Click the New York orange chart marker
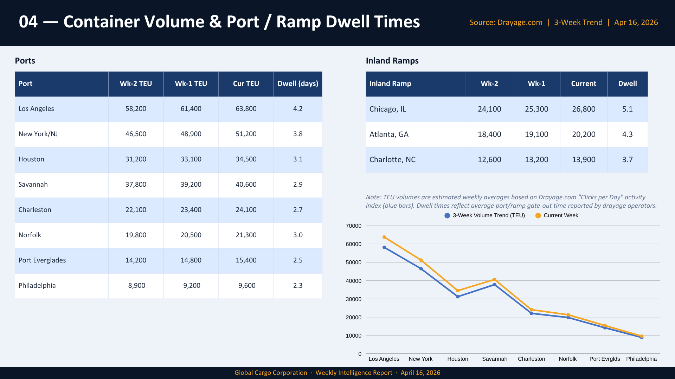 point(421,260)
